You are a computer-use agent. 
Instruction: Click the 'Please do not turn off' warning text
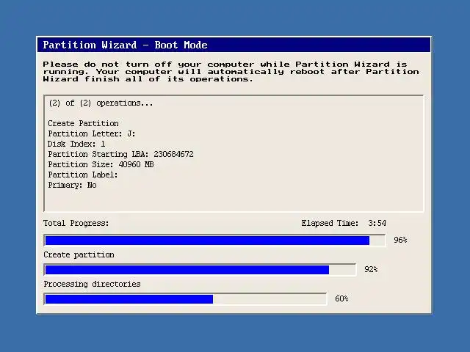pyautogui.click(x=231, y=72)
